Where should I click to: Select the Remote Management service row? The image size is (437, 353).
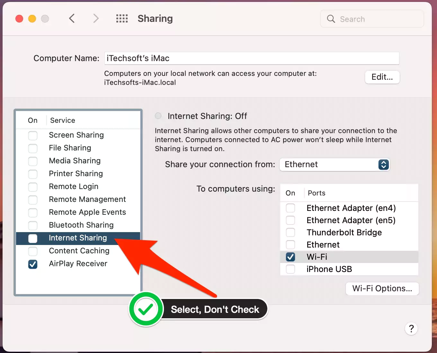coord(78,200)
